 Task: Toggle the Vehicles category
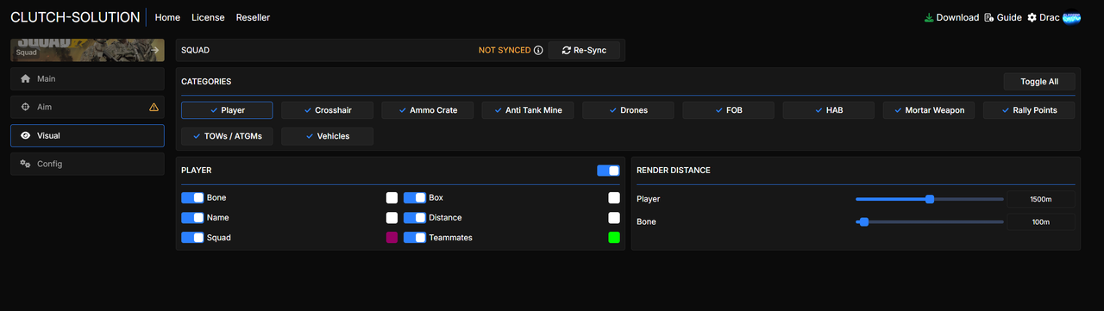click(x=328, y=136)
